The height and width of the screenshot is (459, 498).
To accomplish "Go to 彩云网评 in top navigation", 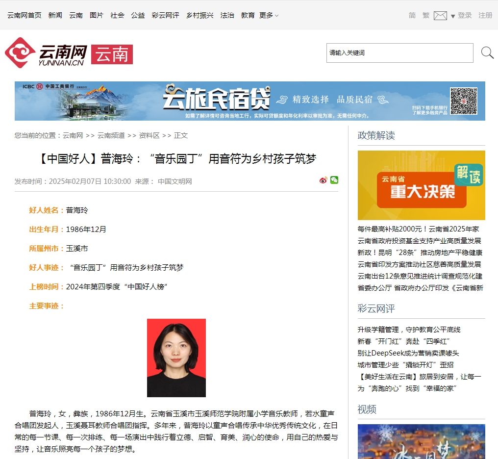I will click(165, 16).
